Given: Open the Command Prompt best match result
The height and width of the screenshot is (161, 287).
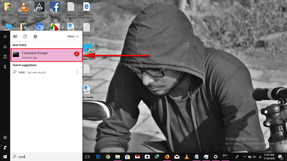Looking at the screenshot, I should 47,55.
